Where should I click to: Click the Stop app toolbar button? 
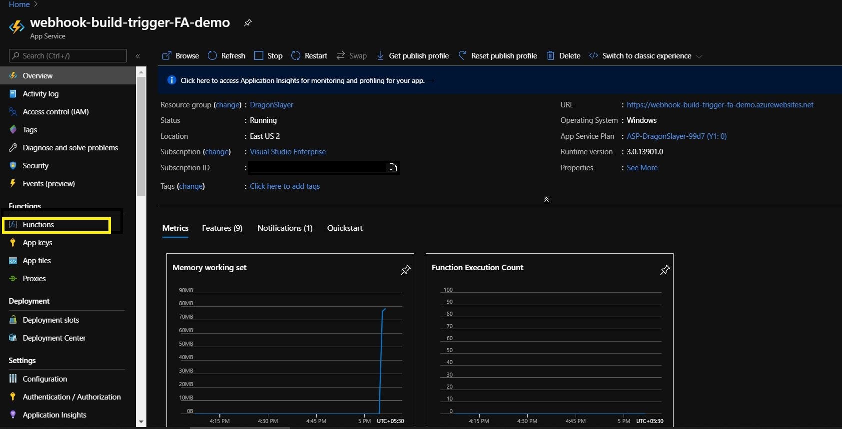point(268,56)
